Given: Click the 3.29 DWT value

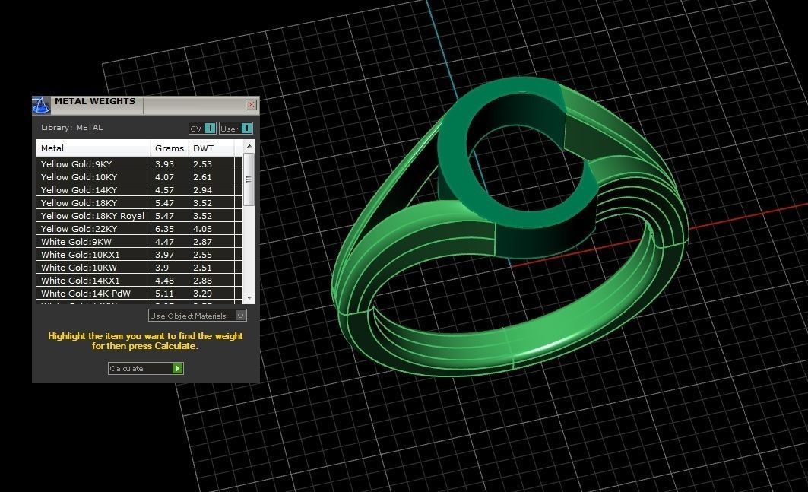Looking at the screenshot, I should pos(202,293).
